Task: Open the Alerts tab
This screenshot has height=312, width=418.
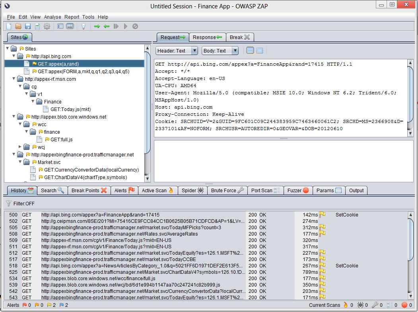Action: tap(124, 190)
